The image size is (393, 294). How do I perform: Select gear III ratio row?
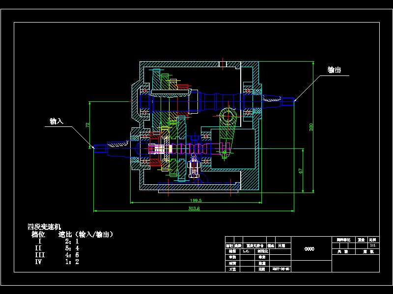coord(57,255)
